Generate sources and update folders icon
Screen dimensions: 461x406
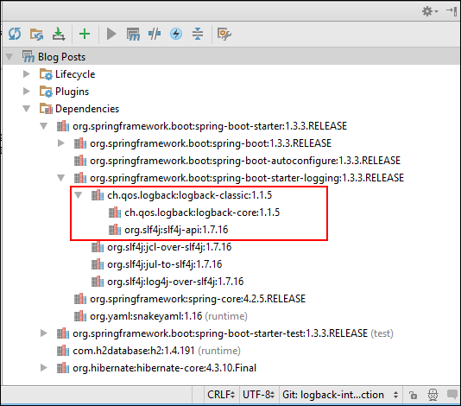[36, 34]
